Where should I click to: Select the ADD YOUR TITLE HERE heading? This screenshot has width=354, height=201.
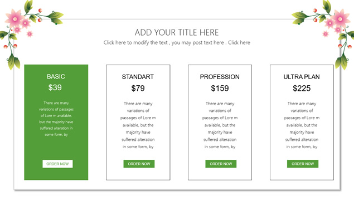(177, 32)
